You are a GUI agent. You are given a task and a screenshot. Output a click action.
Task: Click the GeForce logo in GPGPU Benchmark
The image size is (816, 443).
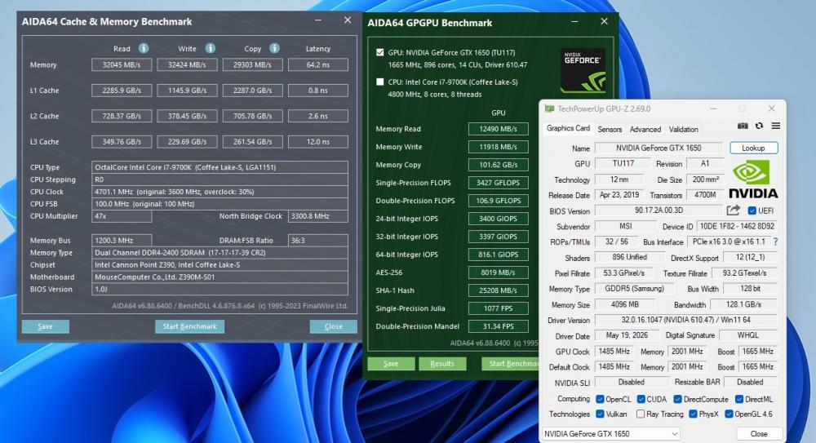583,70
